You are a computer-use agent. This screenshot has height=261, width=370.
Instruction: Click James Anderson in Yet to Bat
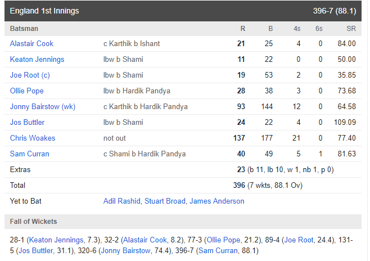click(x=216, y=201)
